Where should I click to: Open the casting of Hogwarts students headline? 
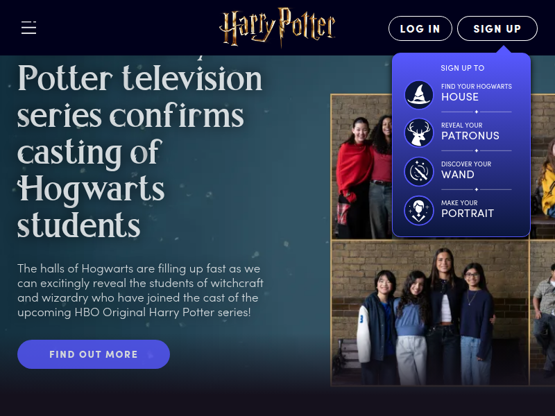coord(140,151)
